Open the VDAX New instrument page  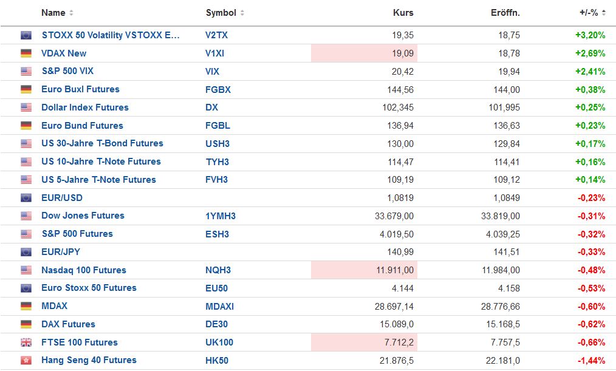pyautogui.click(x=64, y=53)
